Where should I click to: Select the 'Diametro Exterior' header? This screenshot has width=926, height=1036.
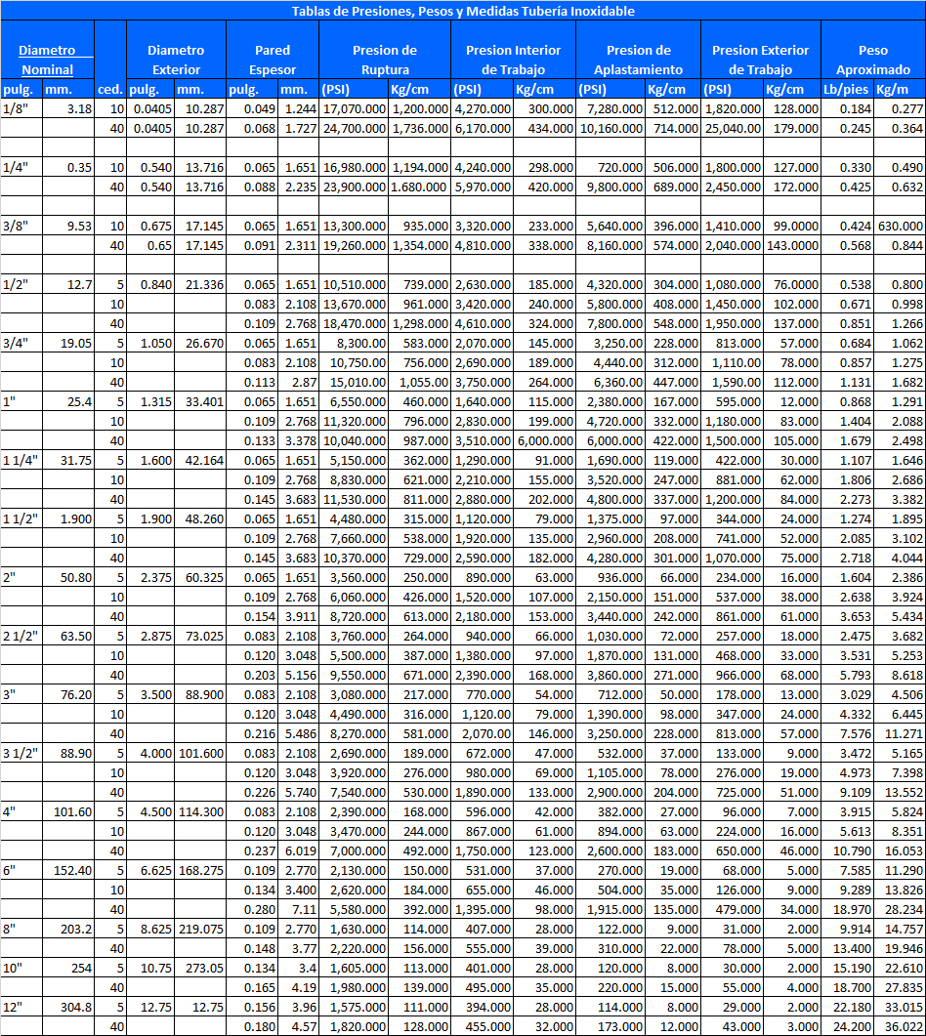[176, 60]
